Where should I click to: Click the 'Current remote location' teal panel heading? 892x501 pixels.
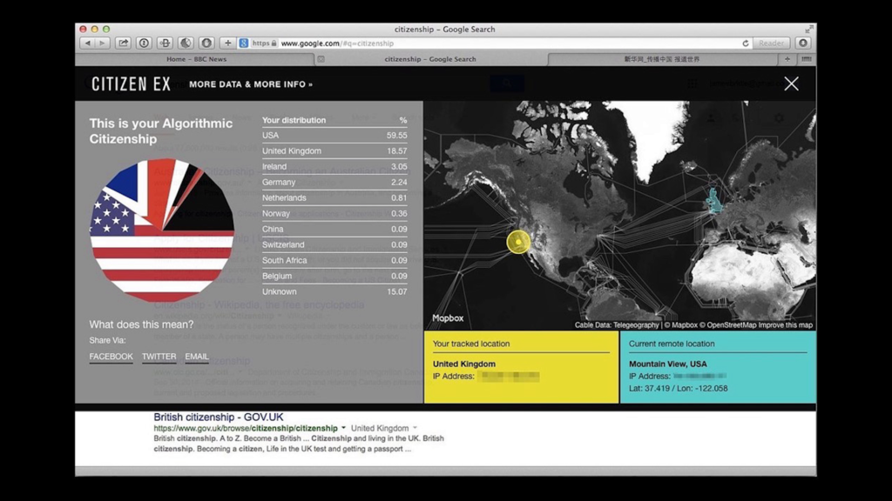tap(672, 344)
